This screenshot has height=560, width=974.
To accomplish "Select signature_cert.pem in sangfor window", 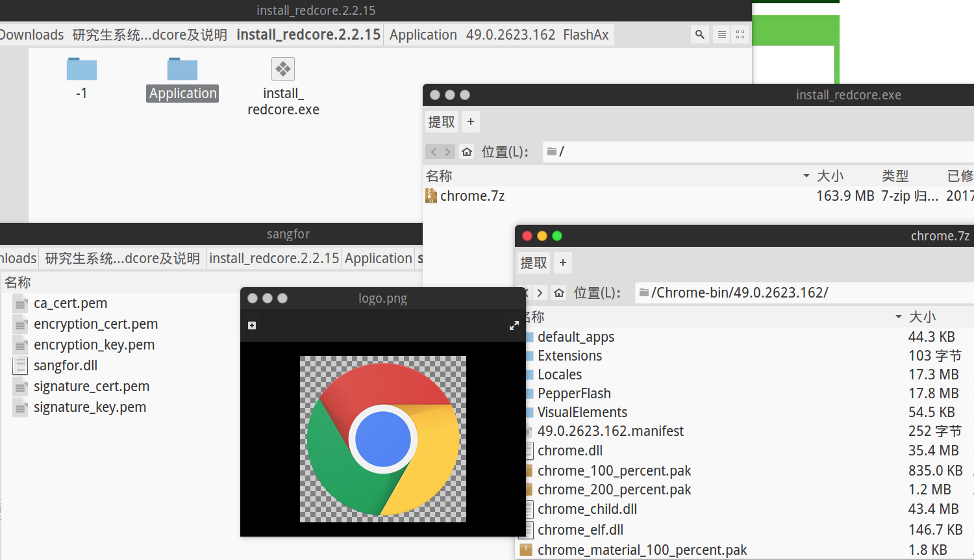I will pyautogui.click(x=92, y=386).
